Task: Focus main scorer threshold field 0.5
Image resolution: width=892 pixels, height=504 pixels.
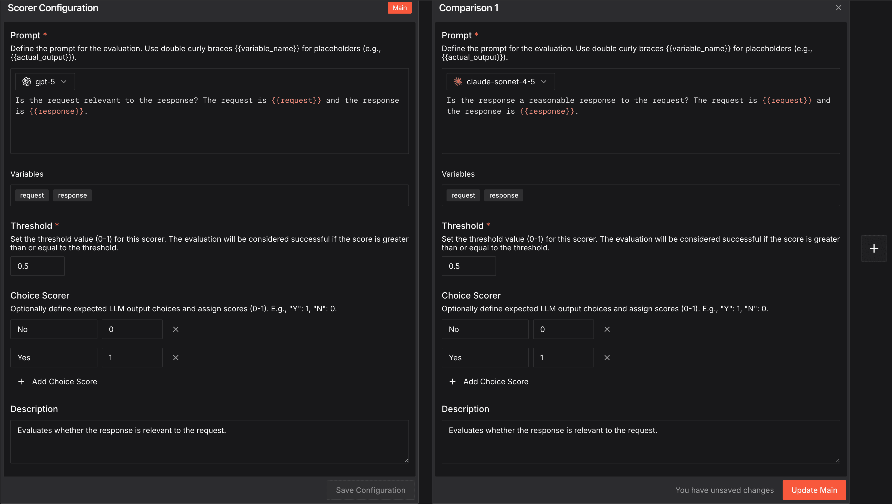Action: (37, 266)
